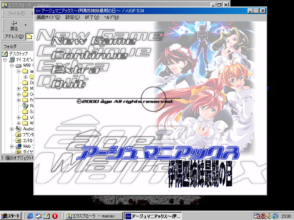Click the Internet Explorer quick launch icon
This screenshot has height=220, width=294.
30,216
